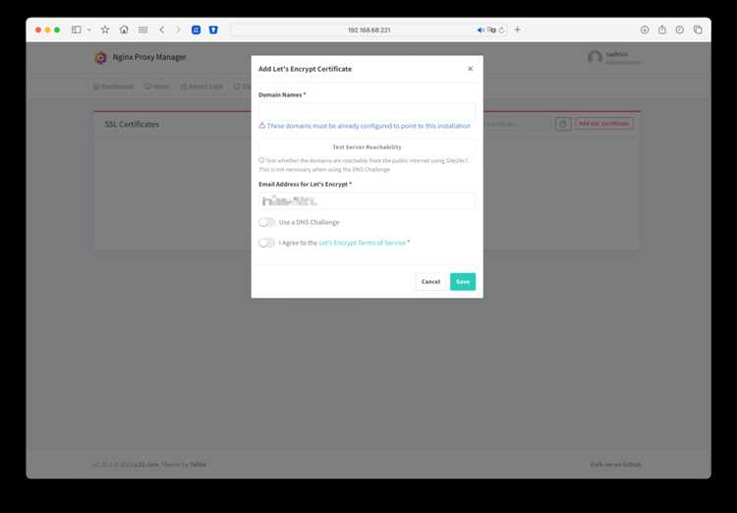Click the Test Server Reachability button

(x=367, y=147)
